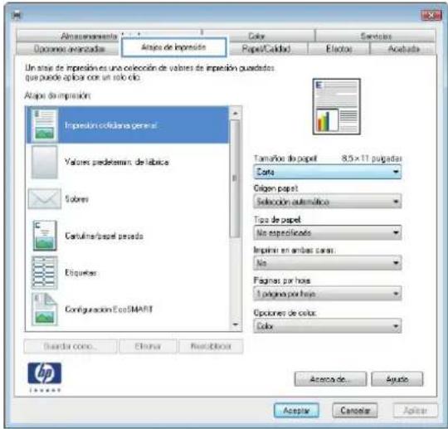Select the Etiquetas labels icon
Screen dimensions: 448x429
point(44,272)
